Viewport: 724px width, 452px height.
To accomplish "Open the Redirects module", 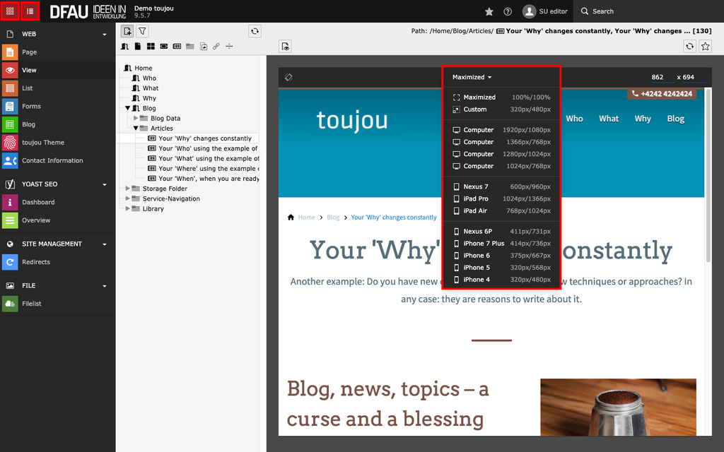I will [x=35, y=262].
